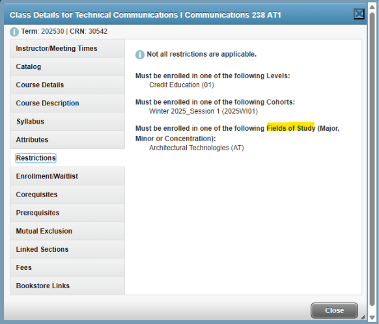
Task: Click the Close button
Action: tap(334, 310)
